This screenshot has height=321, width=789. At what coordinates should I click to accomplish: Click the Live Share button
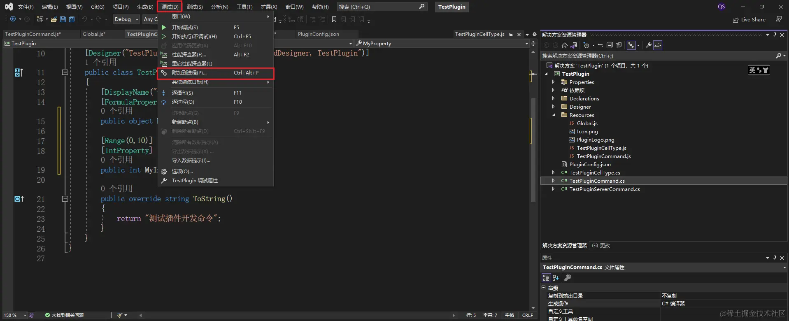point(749,19)
